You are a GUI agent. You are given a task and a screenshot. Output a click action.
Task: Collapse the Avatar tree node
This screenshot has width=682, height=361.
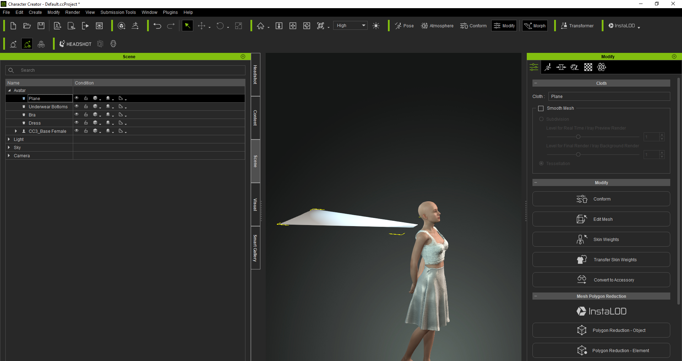click(9, 91)
